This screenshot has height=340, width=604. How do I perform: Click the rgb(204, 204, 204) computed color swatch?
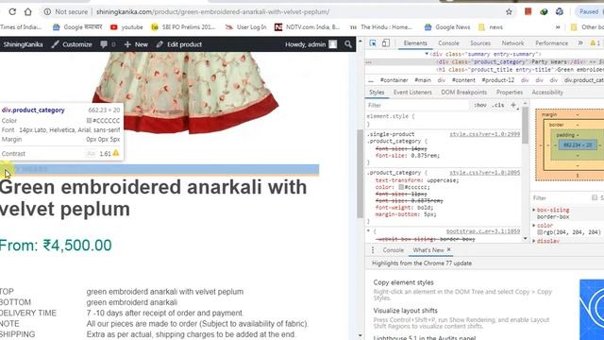click(x=540, y=232)
